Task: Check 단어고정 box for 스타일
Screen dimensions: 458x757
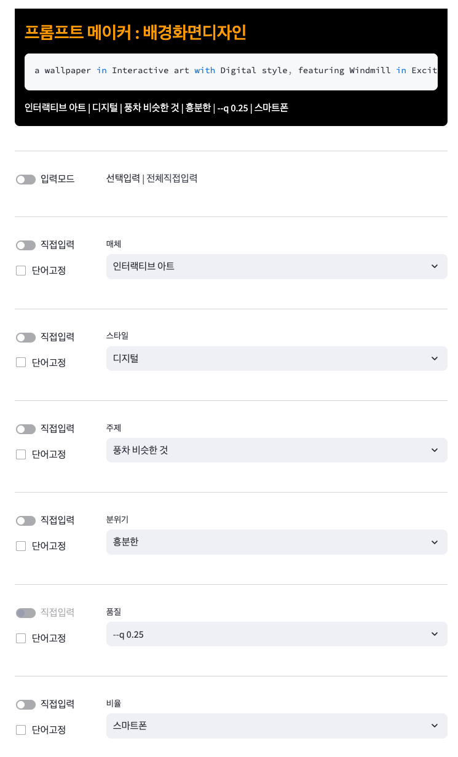Action: pyautogui.click(x=21, y=362)
